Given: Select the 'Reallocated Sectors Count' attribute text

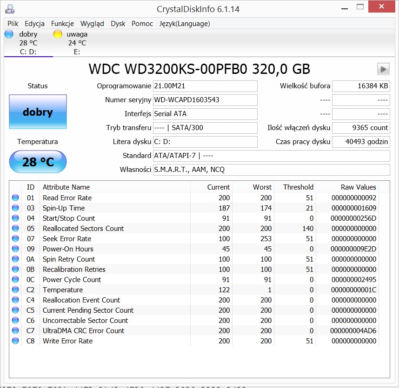Looking at the screenshot, I should [x=83, y=228].
